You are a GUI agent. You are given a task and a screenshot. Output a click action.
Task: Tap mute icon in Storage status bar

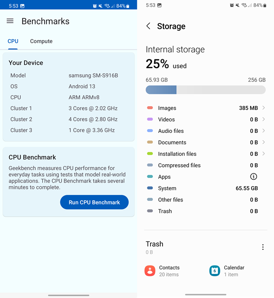click(237, 6)
